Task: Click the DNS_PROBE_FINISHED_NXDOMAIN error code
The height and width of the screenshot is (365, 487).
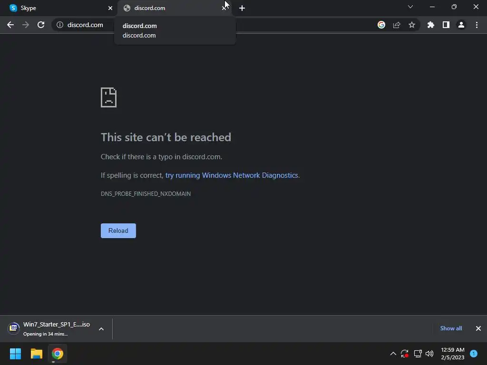Action: tap(146, 194)
